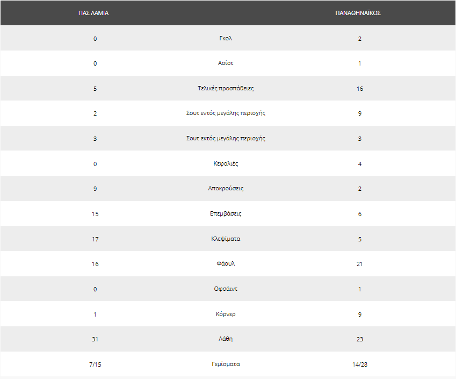The width and height of the screenshot is (456, 379).
Task: Click the Ασίστ statistic label
Action: [x=226, y=63]
